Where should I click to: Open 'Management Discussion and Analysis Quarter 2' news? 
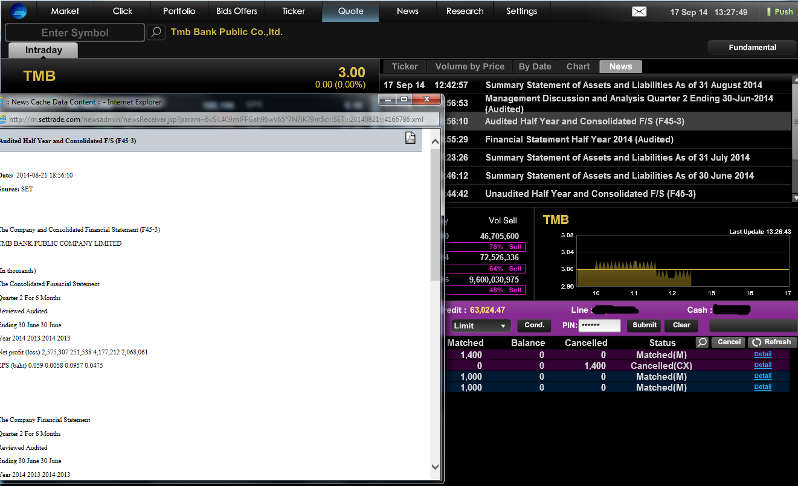click(629, 103)
